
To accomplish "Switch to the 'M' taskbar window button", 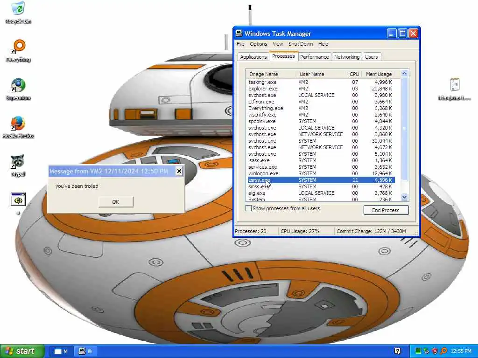I will pyautogui.click(x=61, y=351).
